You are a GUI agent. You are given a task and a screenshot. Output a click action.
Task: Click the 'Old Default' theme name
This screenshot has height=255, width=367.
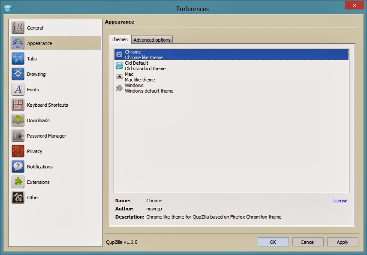[136, 63]
